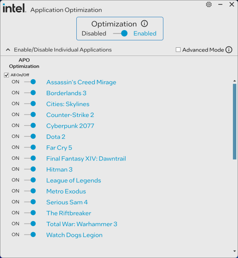
Task: Click the Hitman 3 link
Action: coord(59,169)
